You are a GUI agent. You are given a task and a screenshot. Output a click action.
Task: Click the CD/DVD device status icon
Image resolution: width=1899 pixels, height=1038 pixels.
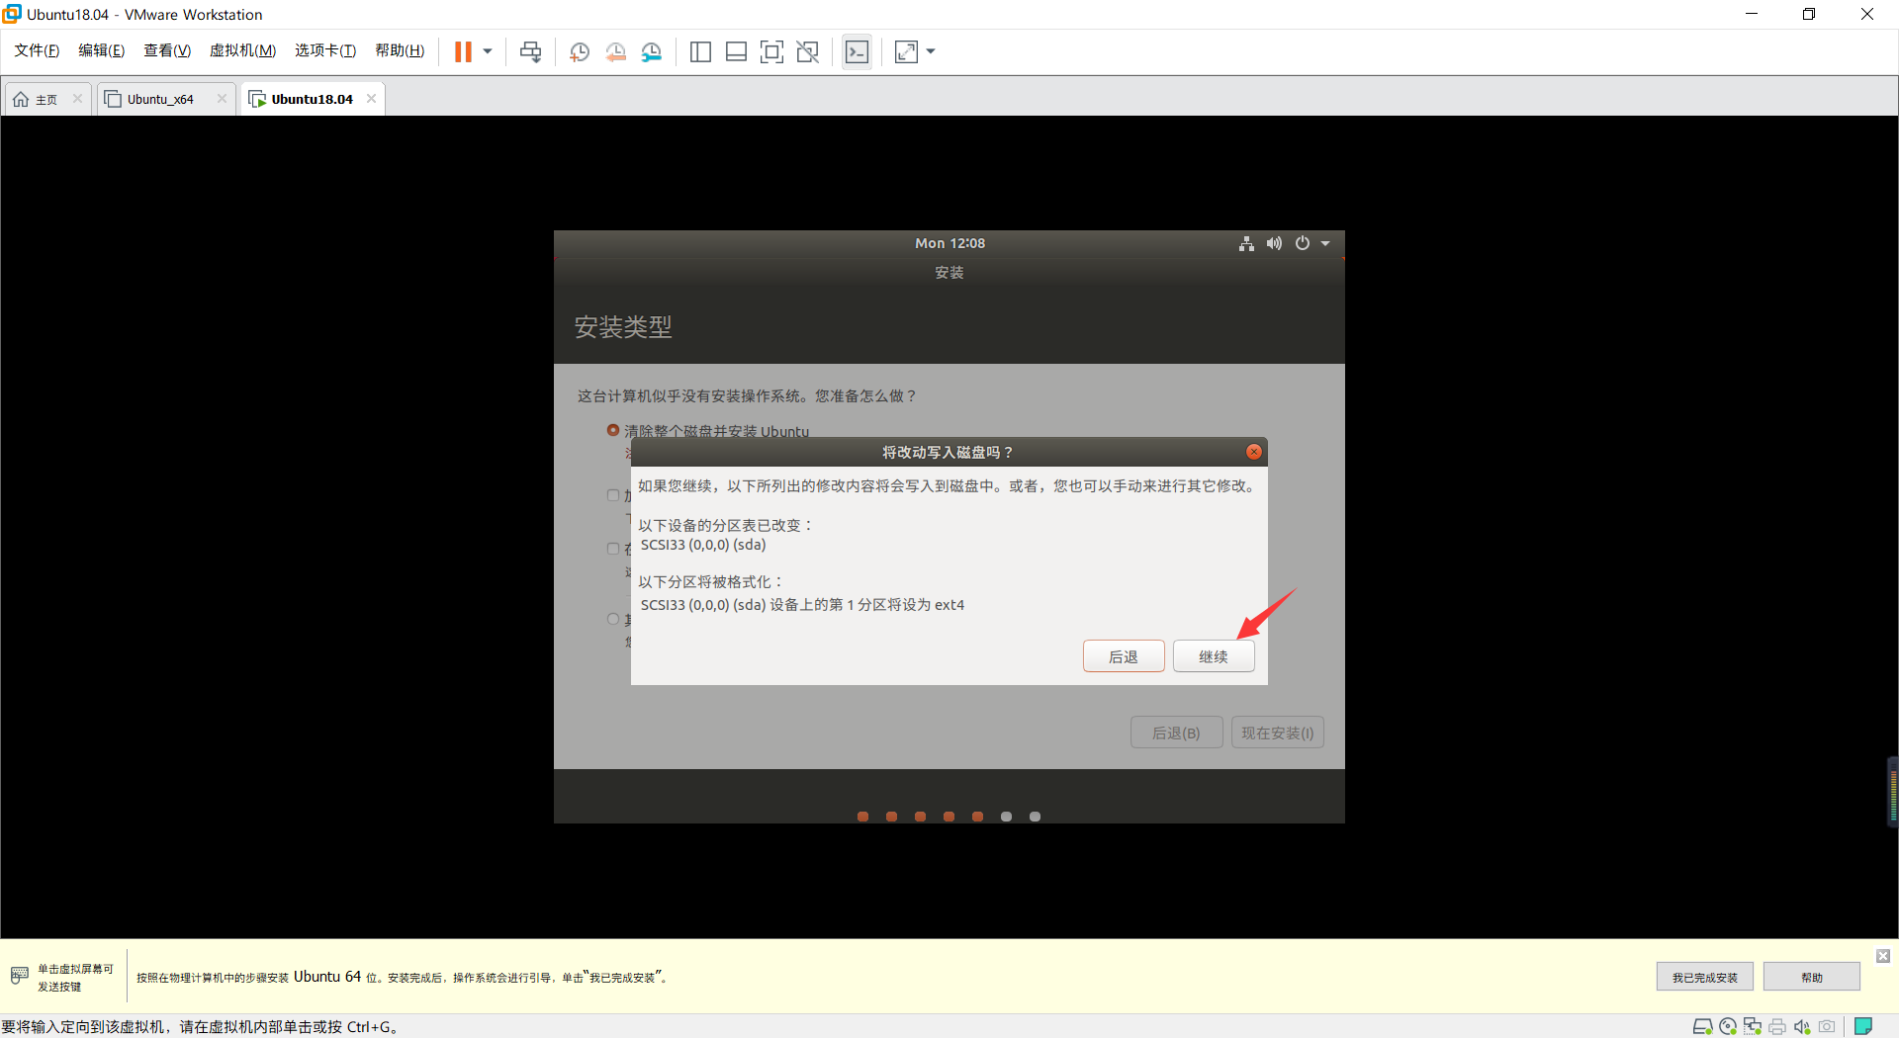(1728, 1026)
